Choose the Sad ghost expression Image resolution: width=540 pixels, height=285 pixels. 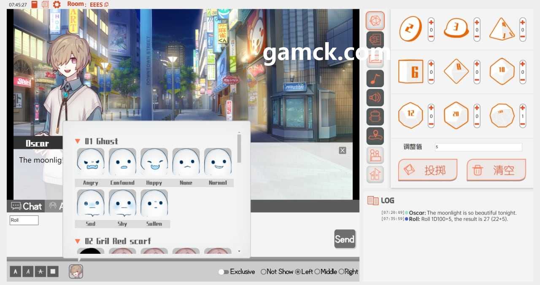(x=91, y=203)
